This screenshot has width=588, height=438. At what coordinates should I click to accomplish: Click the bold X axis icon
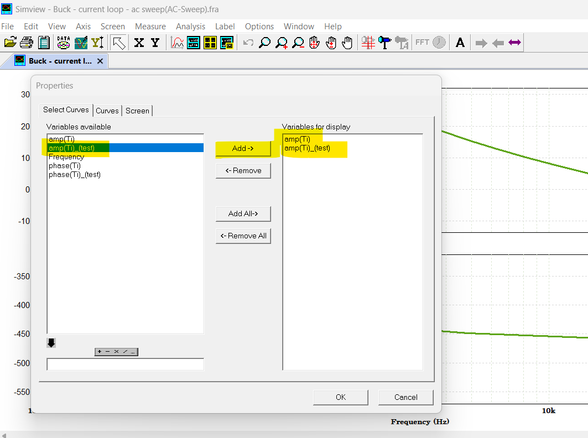(139, 43)
